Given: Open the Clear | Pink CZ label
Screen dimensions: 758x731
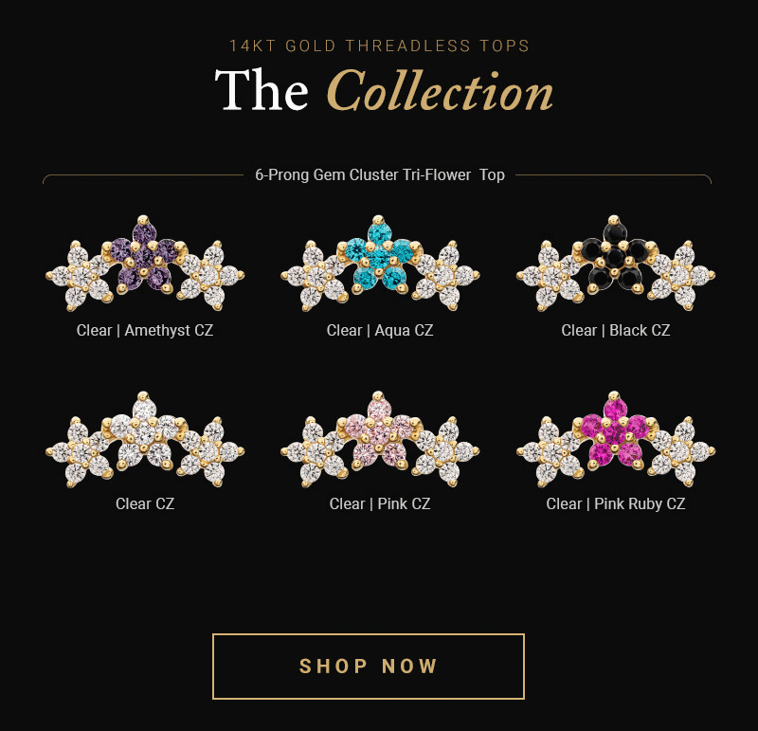Looking at the screenshot, I should click(x=380, y=503).
